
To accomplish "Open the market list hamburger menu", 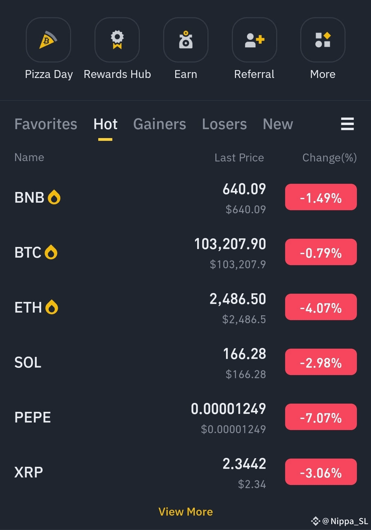I will pyautogui.click(x=347, y=124).
